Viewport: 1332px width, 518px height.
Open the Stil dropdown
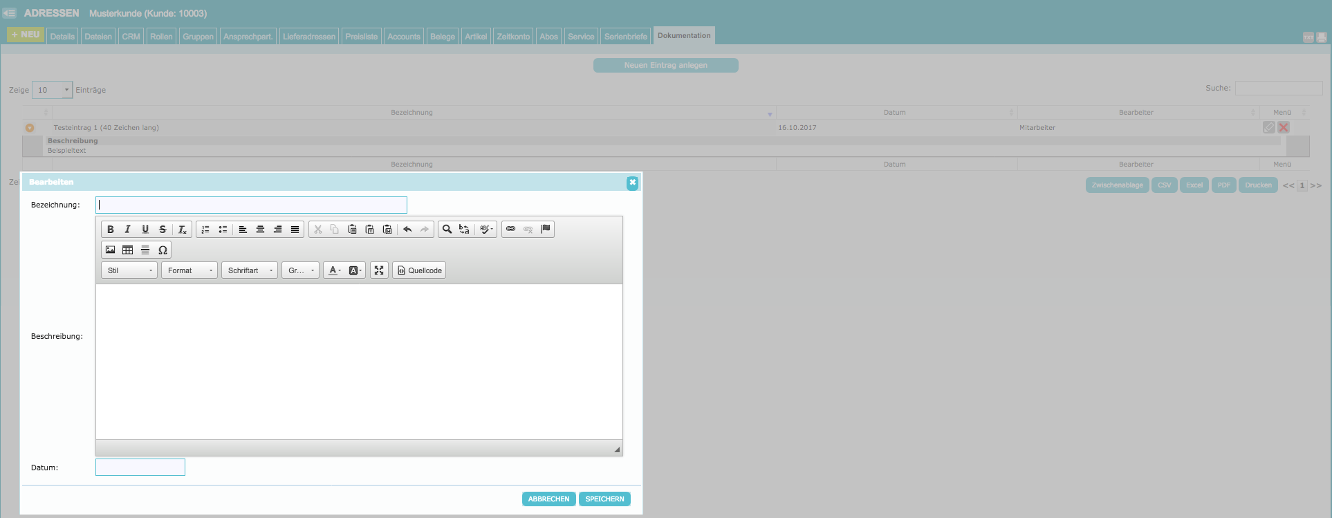[129, 270]
